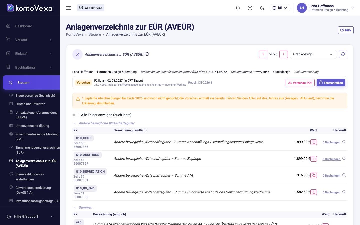Viewport: 360px width, 225px height.
Task: Click the hamburger menu icon
Action: click(68, 8)
